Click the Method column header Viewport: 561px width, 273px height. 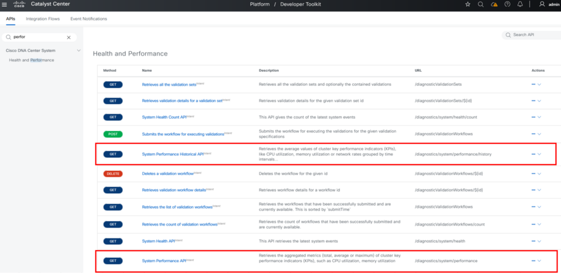[110, 70]
